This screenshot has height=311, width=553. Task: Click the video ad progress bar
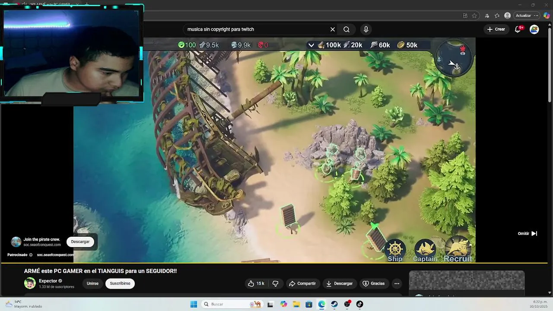[x=274, y=263]
